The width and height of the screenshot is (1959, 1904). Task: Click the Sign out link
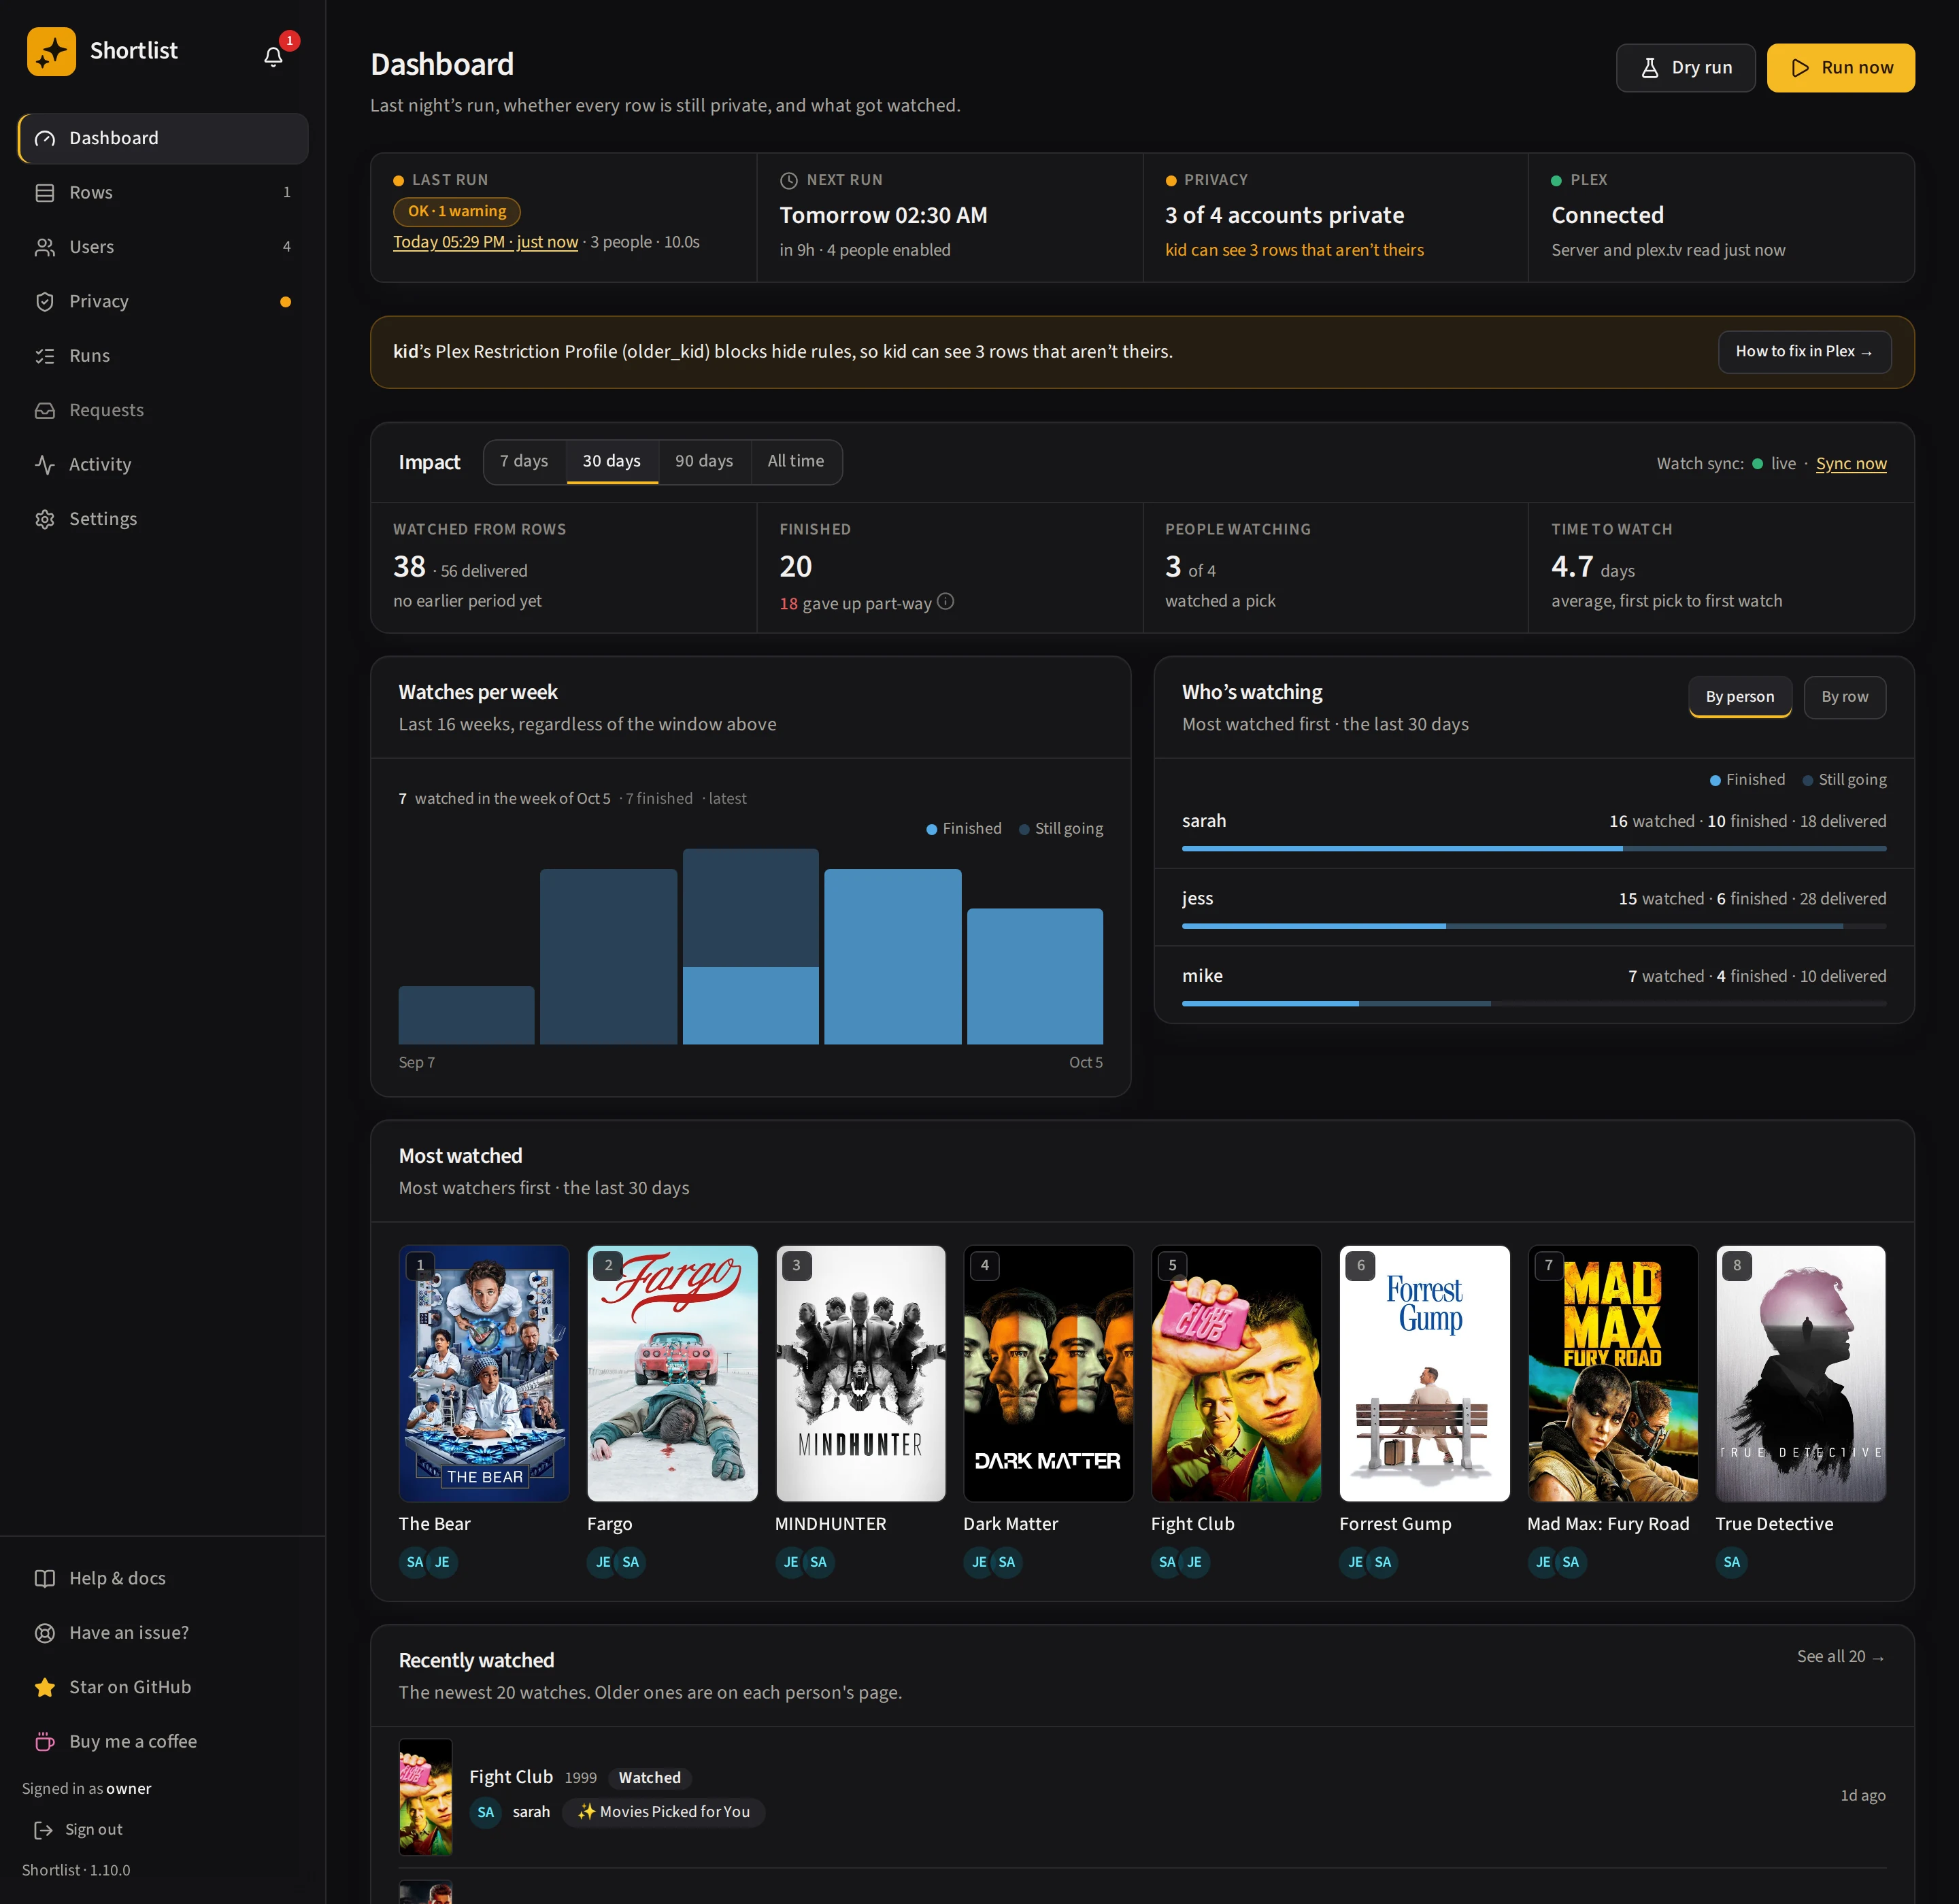(78, 1829)
